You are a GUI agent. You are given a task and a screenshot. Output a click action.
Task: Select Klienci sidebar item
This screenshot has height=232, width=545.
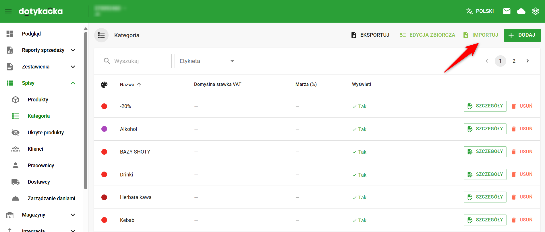tap(35, 149)
